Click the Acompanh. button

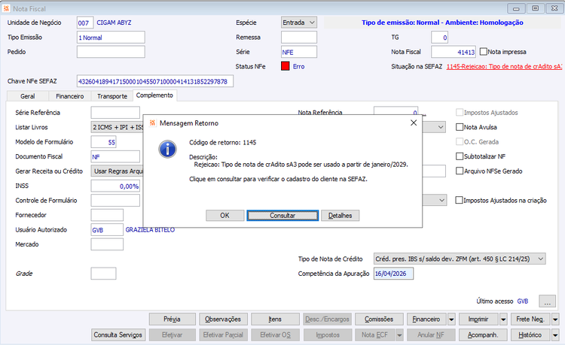[x=483, y=335]
